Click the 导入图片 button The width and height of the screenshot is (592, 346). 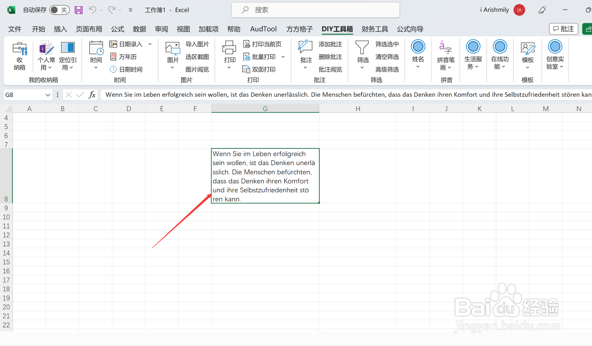[x=197, y=44]
